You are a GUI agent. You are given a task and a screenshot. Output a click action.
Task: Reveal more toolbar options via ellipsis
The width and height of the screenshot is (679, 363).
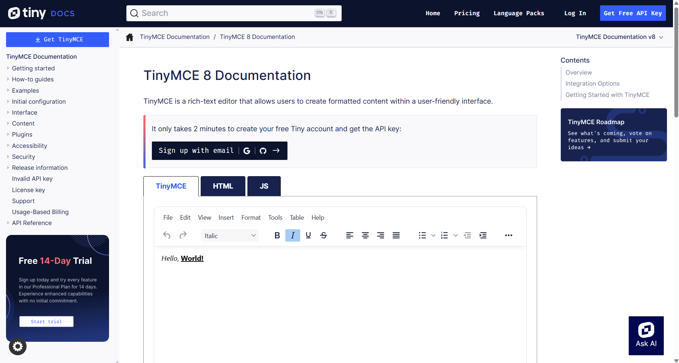tap(508, 235)
